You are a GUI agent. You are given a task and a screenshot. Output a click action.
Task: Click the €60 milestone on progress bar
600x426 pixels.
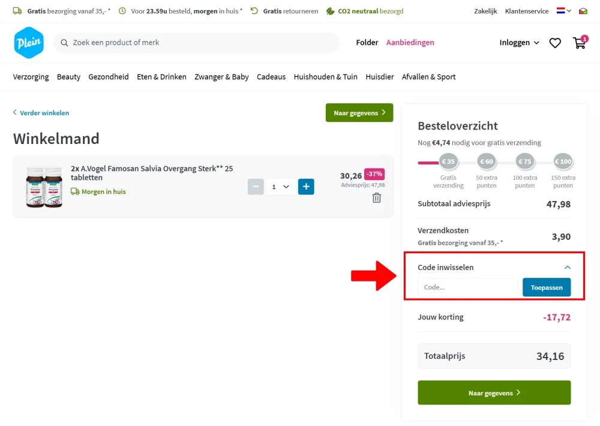(487, 161)
